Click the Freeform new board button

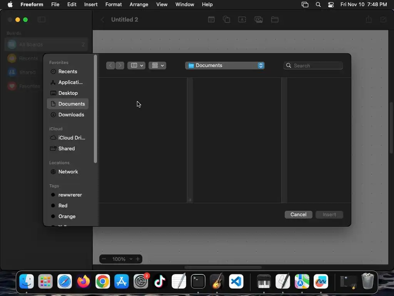384,19
